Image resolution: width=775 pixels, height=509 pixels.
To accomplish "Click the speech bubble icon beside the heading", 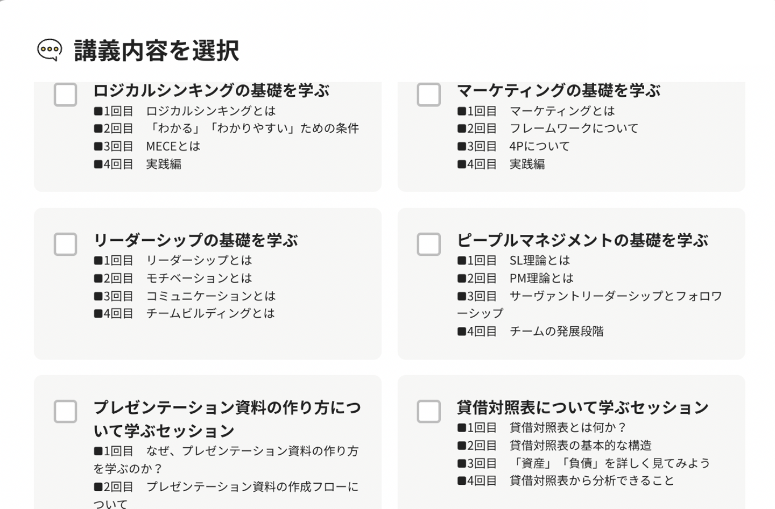I will 50,50.
